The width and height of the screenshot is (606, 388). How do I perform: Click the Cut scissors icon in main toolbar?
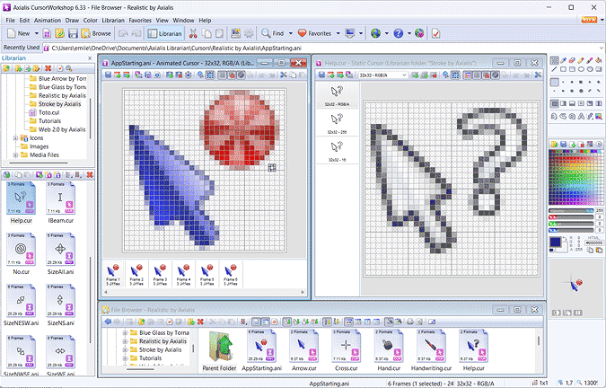click(193, 33)
